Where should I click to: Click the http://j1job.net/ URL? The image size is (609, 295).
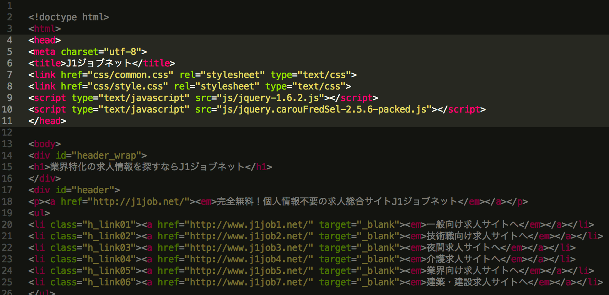(139, 202)
